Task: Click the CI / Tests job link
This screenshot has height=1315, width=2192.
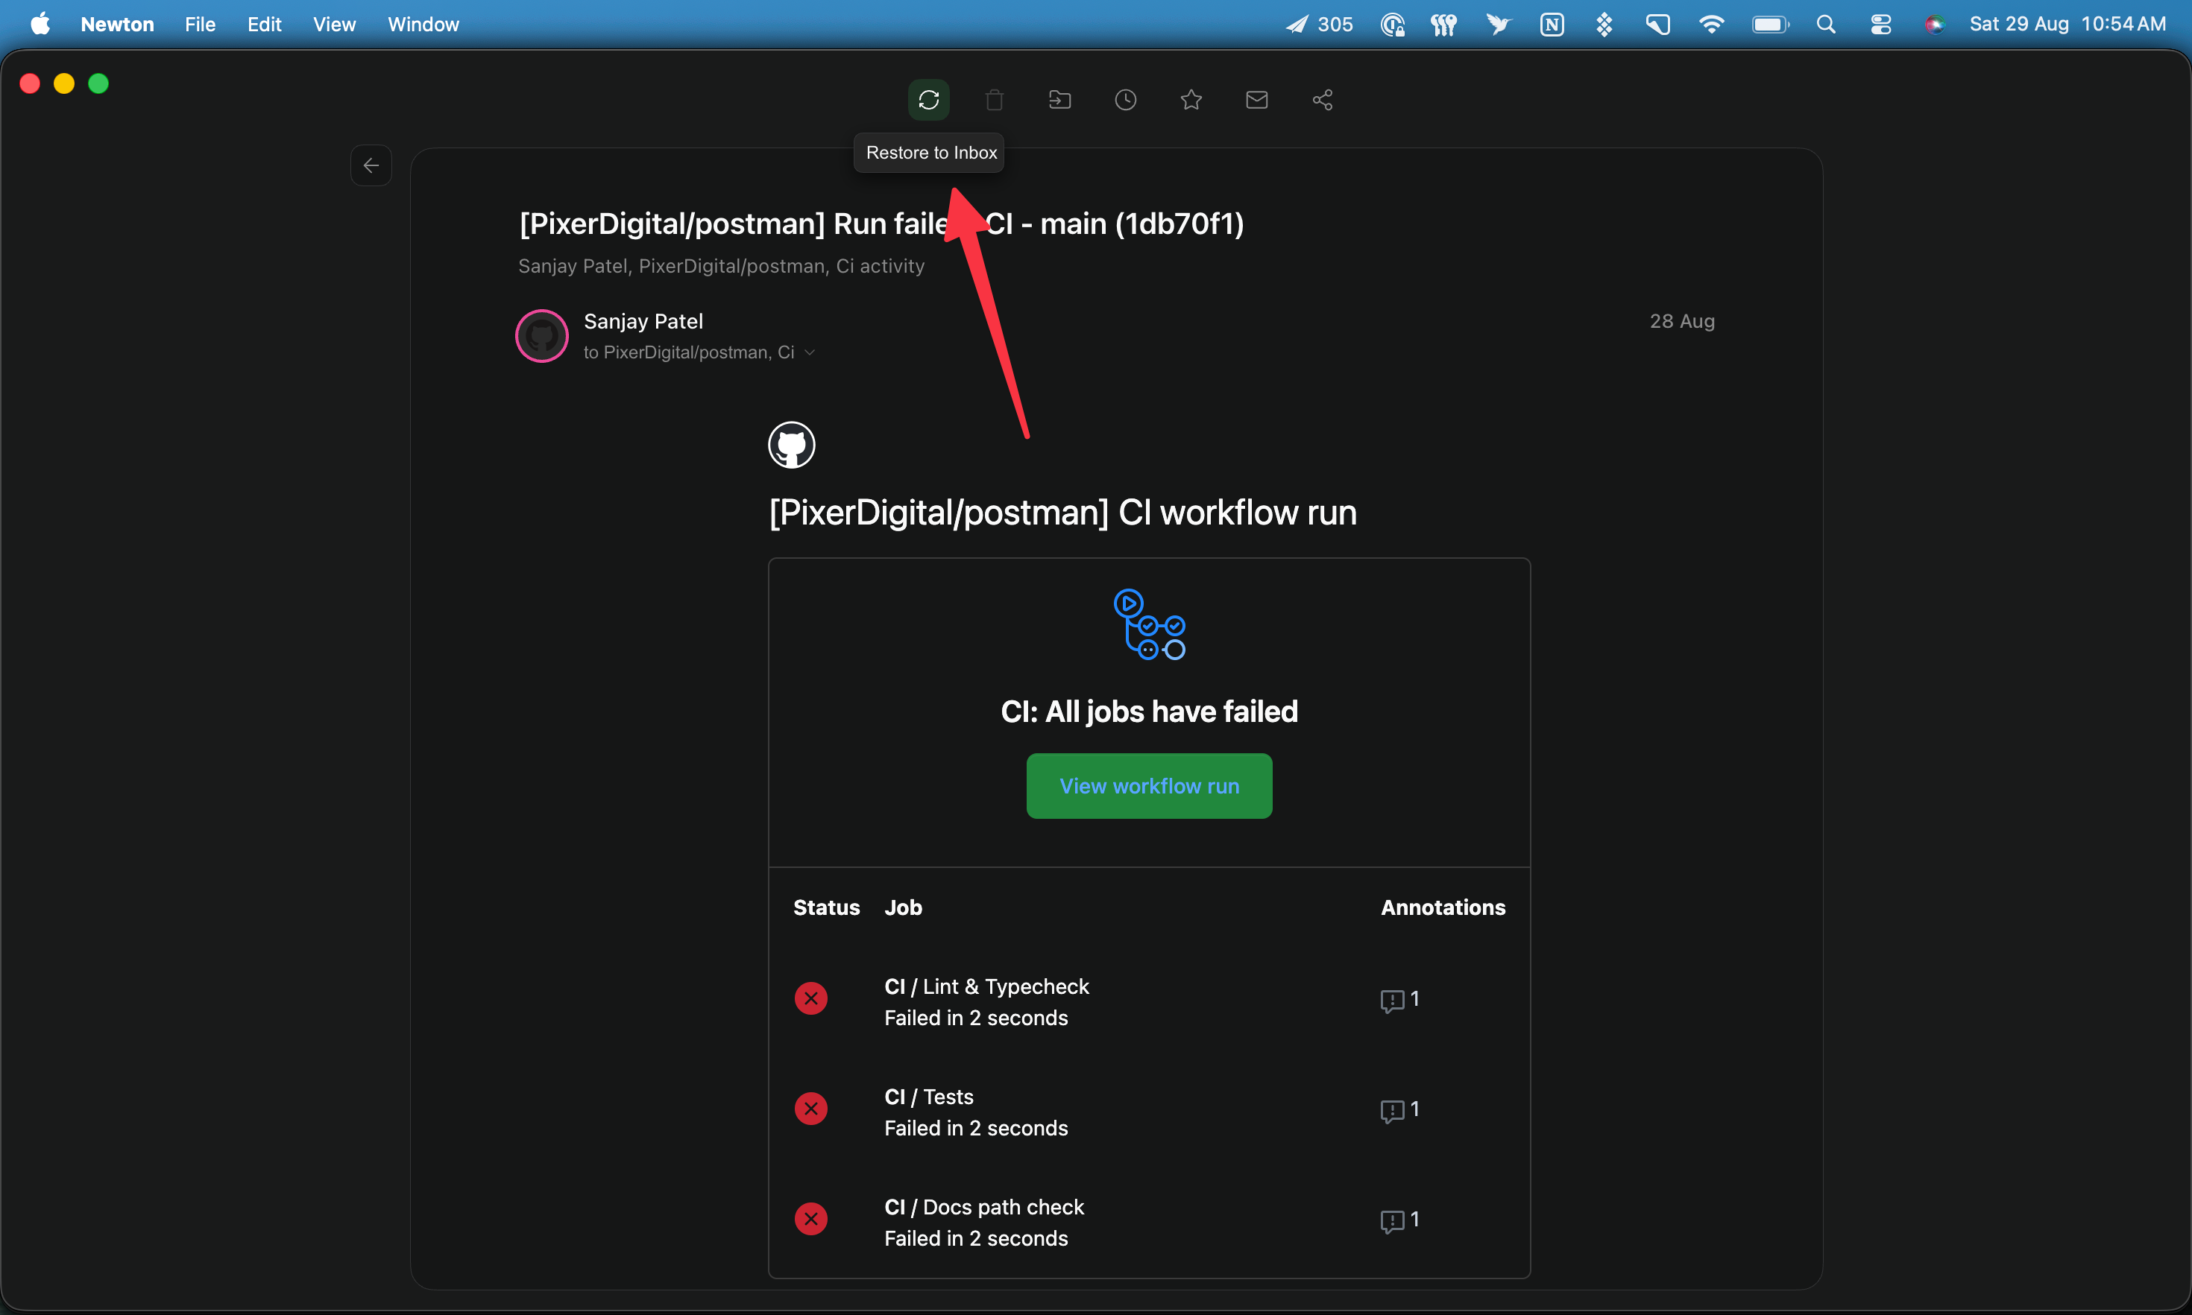Action: pyautogui.click(x=928, y=1097)
